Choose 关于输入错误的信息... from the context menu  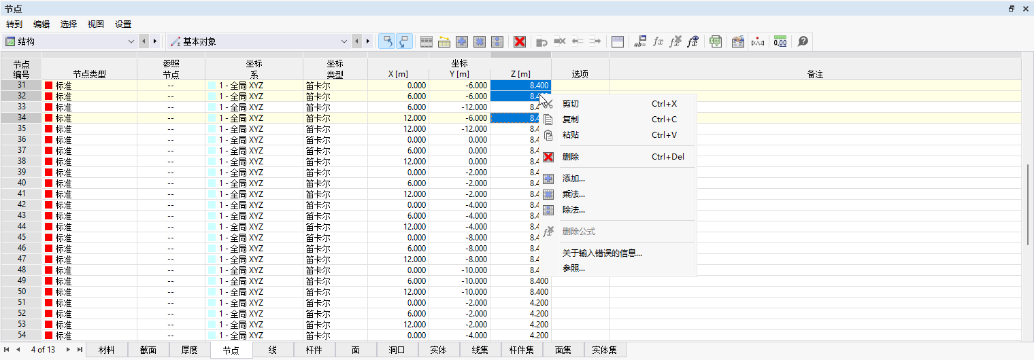[618, 253]
